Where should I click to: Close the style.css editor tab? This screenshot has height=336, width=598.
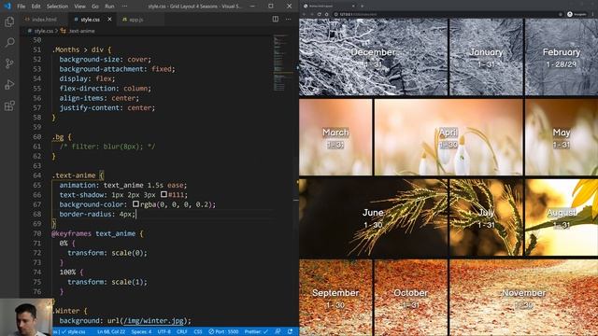tap(109, 19)
